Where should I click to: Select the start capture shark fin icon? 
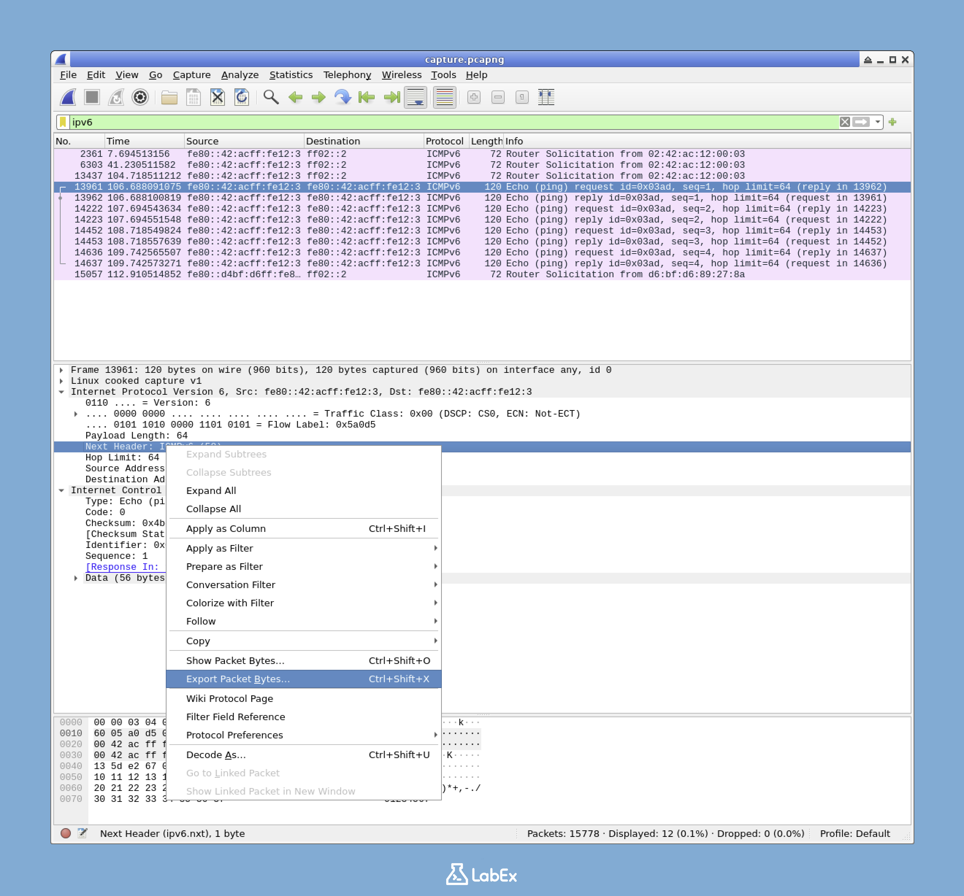click(68, 97)
